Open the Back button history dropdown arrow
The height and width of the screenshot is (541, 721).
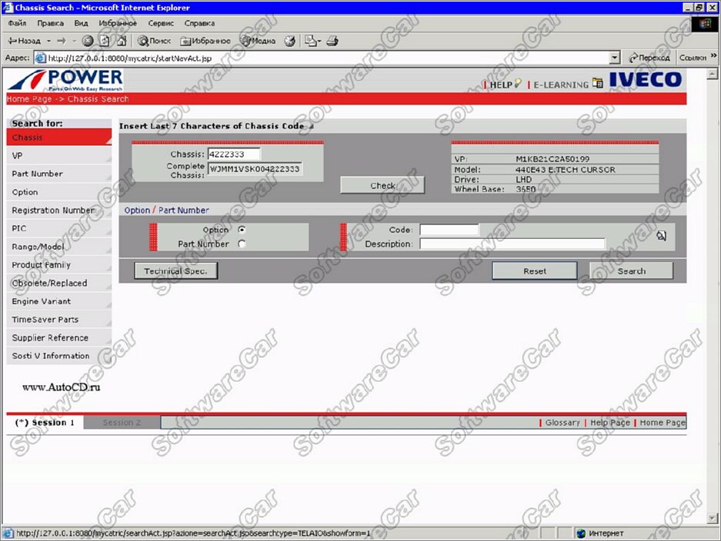pyautogui.click(x=48, y=41)
